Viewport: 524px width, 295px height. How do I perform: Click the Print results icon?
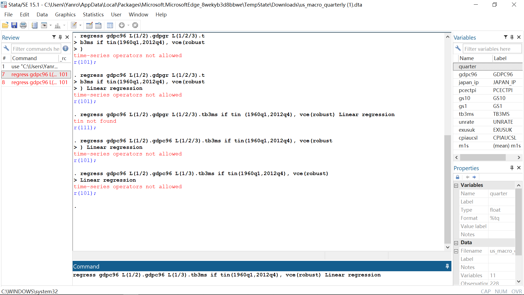pyautogui.click(x=23, y=25)
